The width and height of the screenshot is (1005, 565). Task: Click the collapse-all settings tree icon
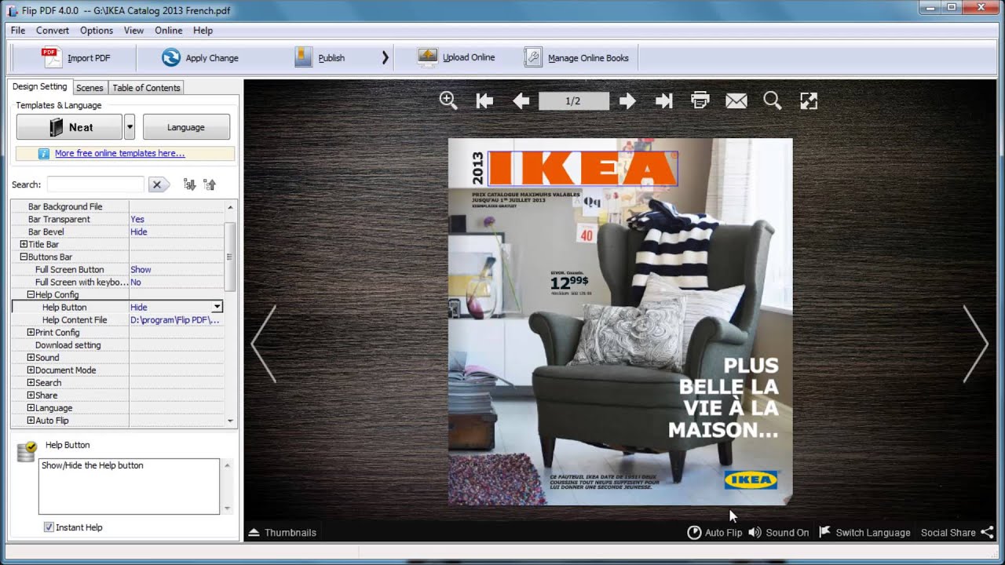210,184
